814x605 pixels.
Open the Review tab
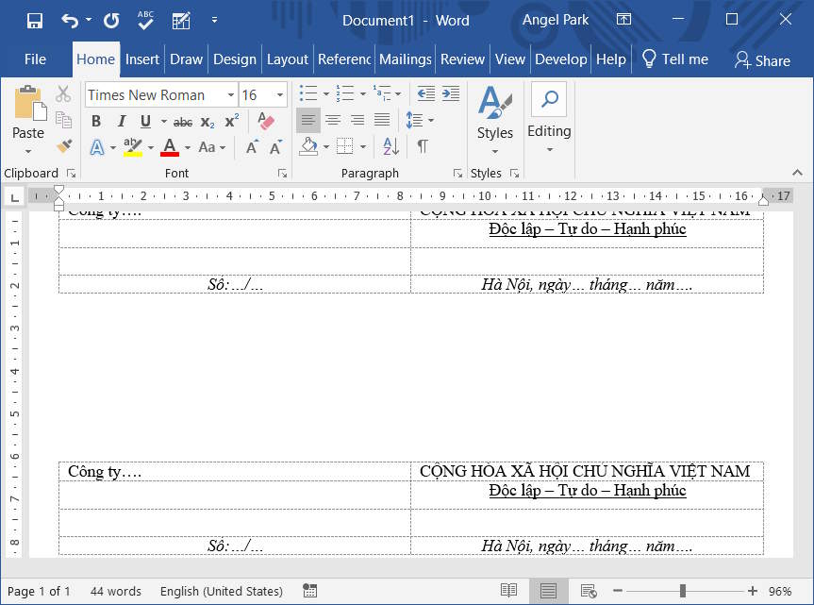[x=462, y=59]
